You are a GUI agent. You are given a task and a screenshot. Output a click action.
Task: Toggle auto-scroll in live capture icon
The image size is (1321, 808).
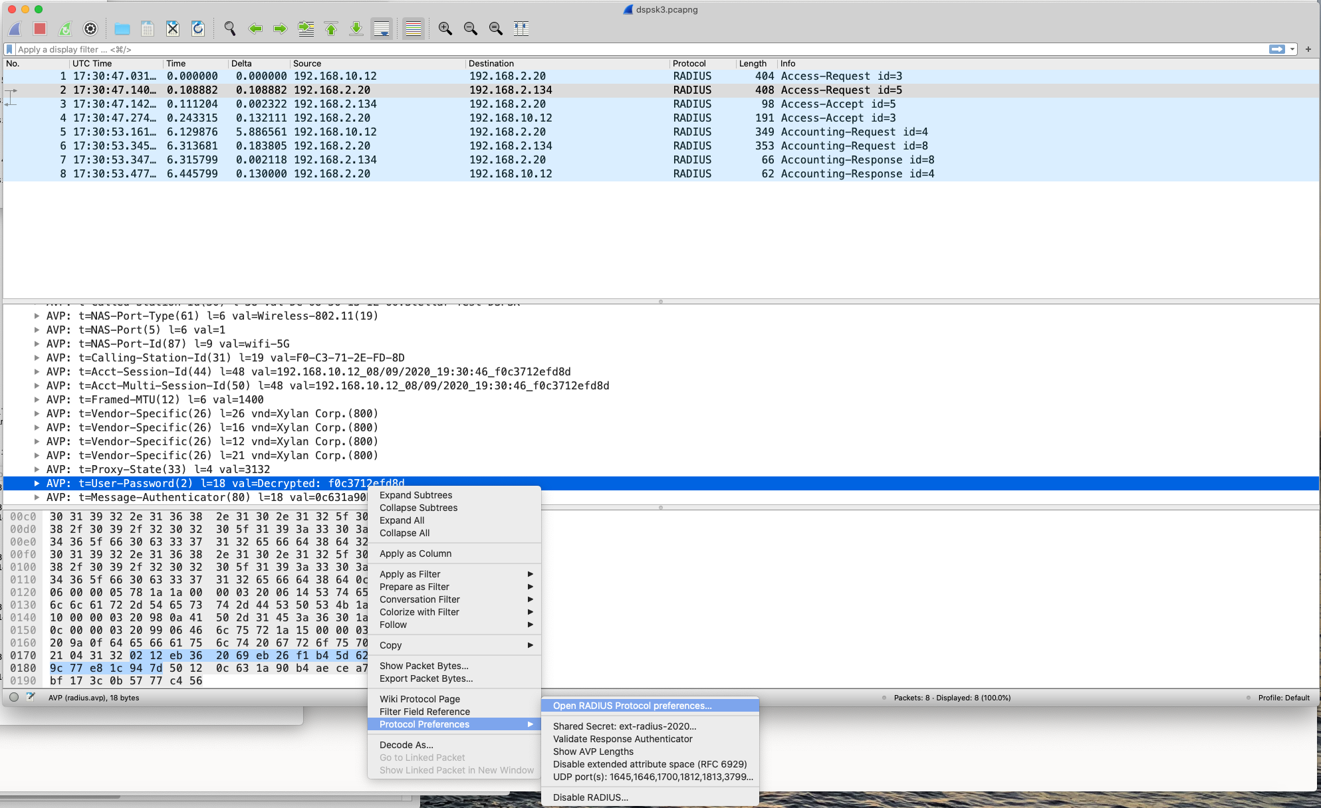[x=382, y=29]
